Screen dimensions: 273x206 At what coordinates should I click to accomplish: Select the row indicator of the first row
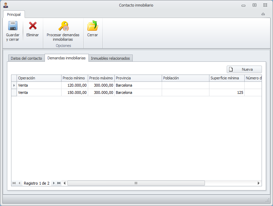[x=14, y=85]
